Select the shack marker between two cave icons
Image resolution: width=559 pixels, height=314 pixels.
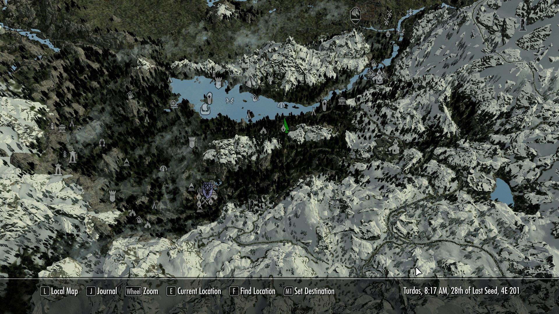click(139, 219)
